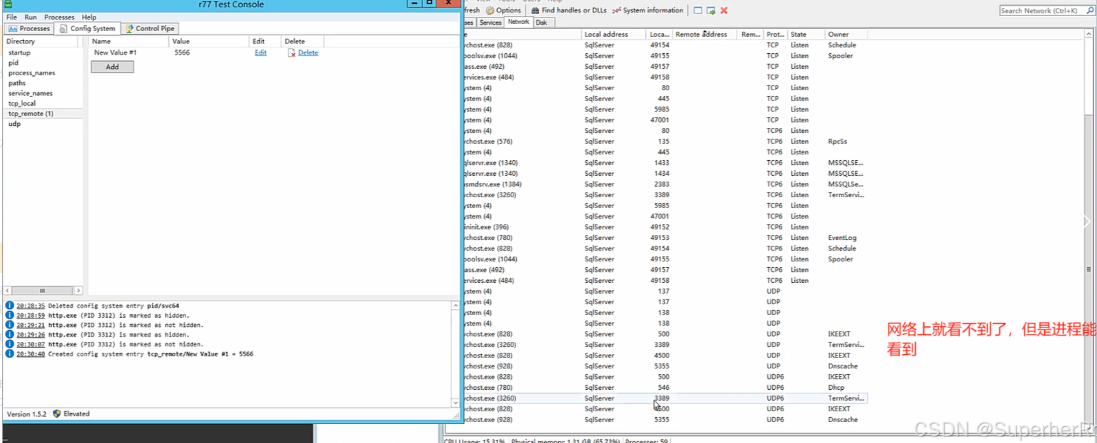Select the service_names directory entry
Image resolution: width=1097 pixels, height=443 pixels.
coord(31,94)
